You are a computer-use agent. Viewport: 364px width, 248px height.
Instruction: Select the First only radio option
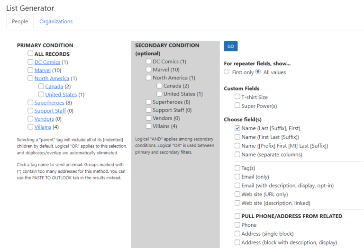(227, 72)
